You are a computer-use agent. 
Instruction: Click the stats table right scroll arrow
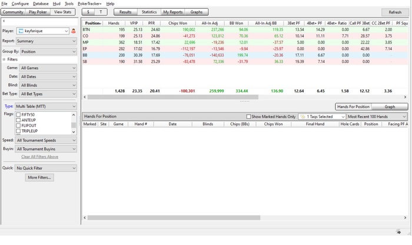coord(405,97)
